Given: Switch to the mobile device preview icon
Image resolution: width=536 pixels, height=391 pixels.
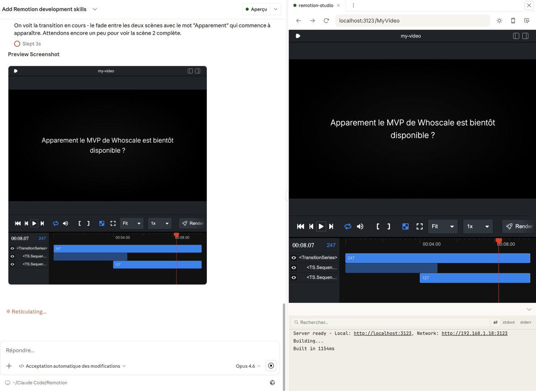Looking at the screenshot, I should pos(513,21).
